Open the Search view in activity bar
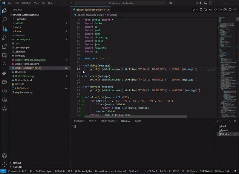 [x=4, y=20]
